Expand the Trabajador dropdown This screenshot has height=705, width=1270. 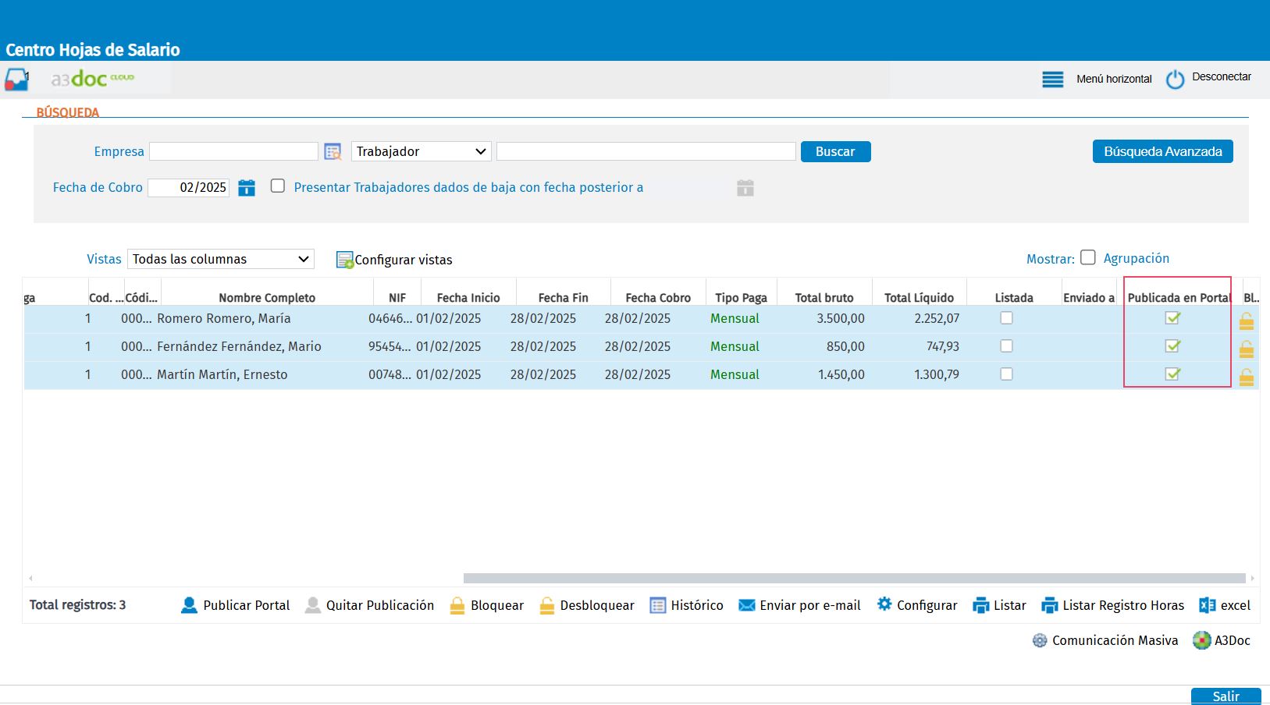422,151
